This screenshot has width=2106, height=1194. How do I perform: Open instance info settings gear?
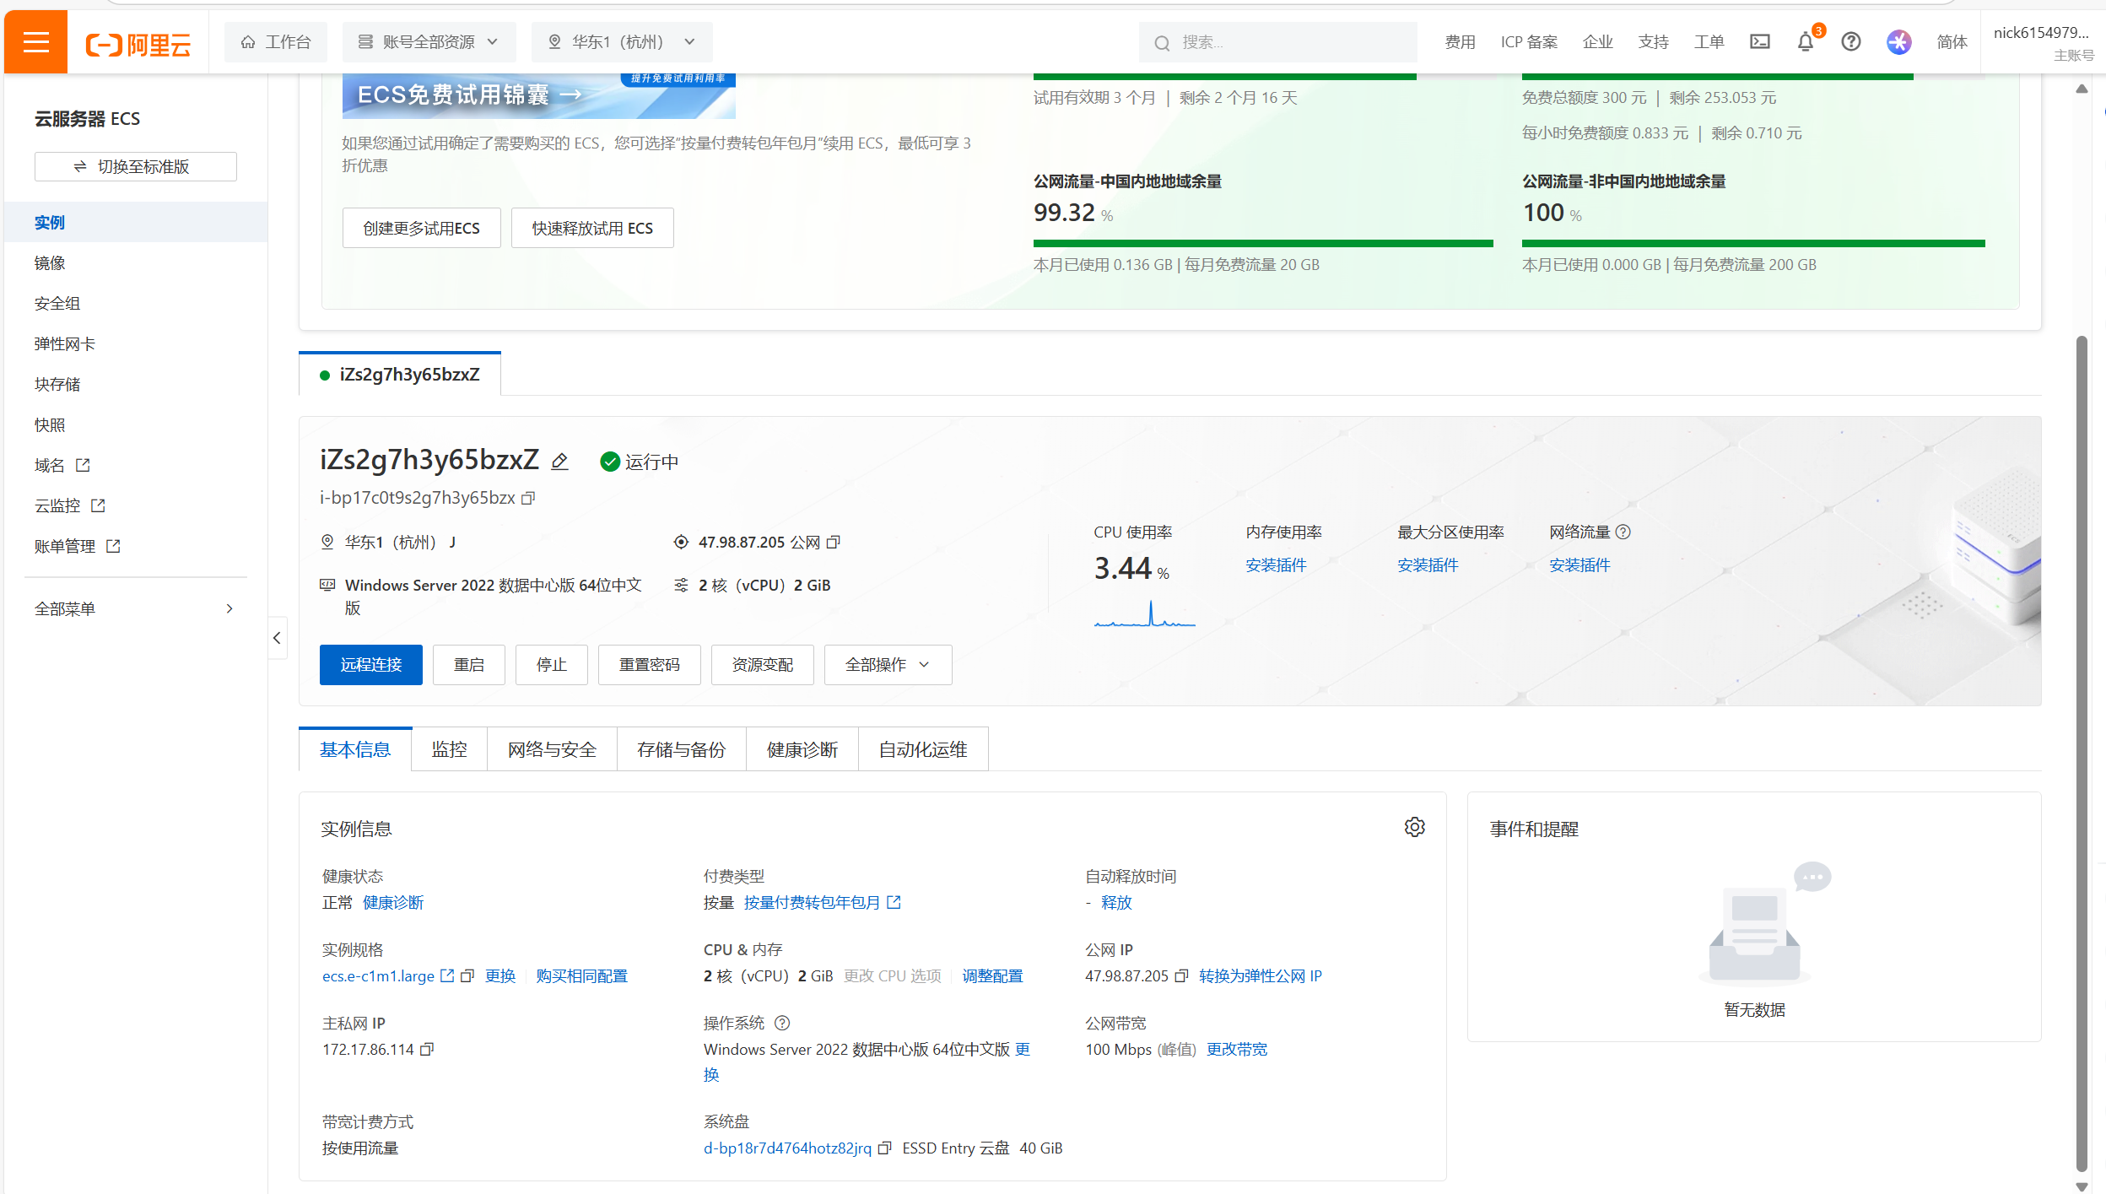point(1415,827)
